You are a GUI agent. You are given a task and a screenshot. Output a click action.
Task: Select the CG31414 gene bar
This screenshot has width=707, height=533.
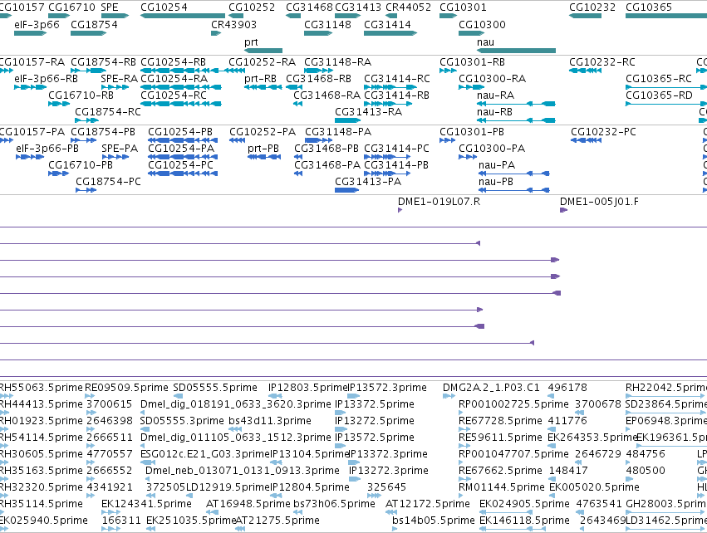pos(390,33)
